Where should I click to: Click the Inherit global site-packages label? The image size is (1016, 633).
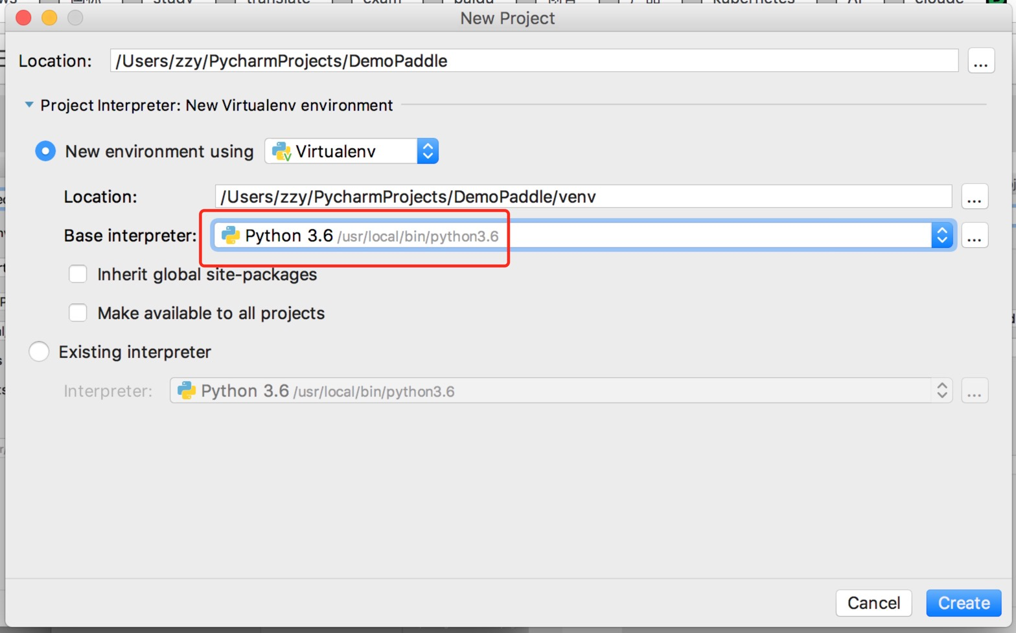207,274
